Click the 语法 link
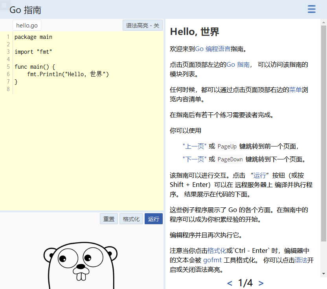Image resolution: width=327 pixels, height=289 pixels. pyautogui.click(x=301, y=260)
